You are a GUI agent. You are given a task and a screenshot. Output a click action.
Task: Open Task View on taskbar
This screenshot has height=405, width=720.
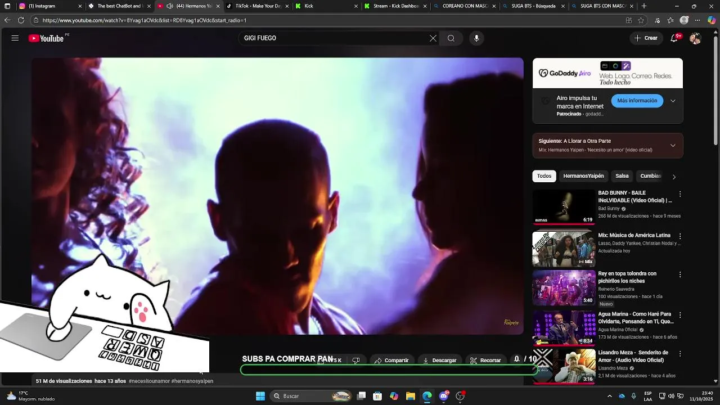point(362,396)
